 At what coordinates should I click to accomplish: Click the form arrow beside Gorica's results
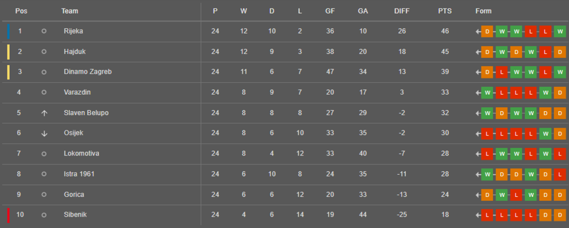pos(479,195)
